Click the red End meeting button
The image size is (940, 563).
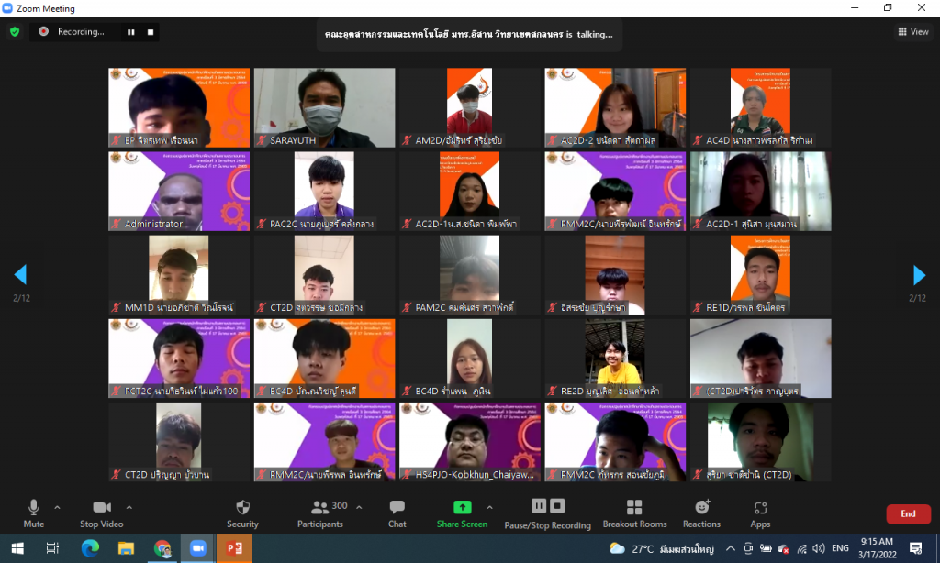pos(907,513)
